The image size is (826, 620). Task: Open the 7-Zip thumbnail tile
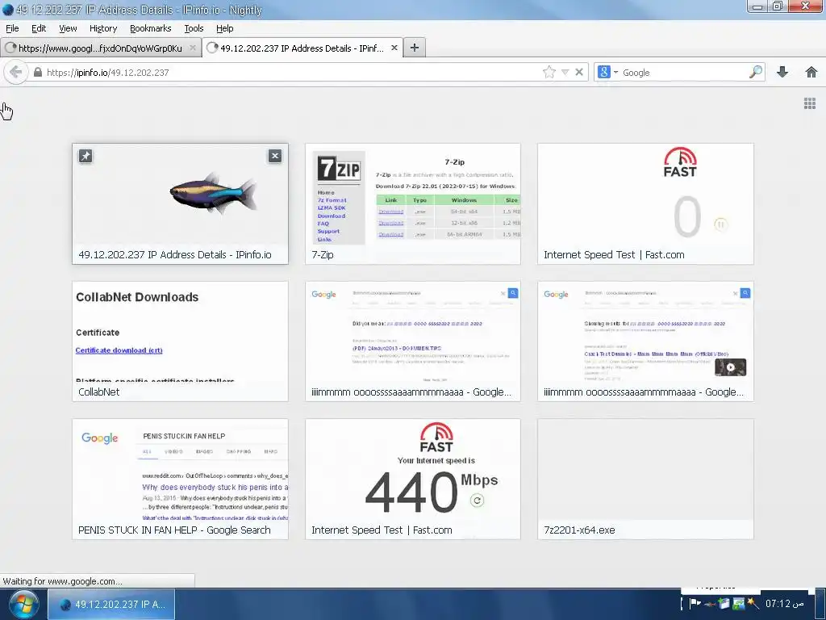412,203
